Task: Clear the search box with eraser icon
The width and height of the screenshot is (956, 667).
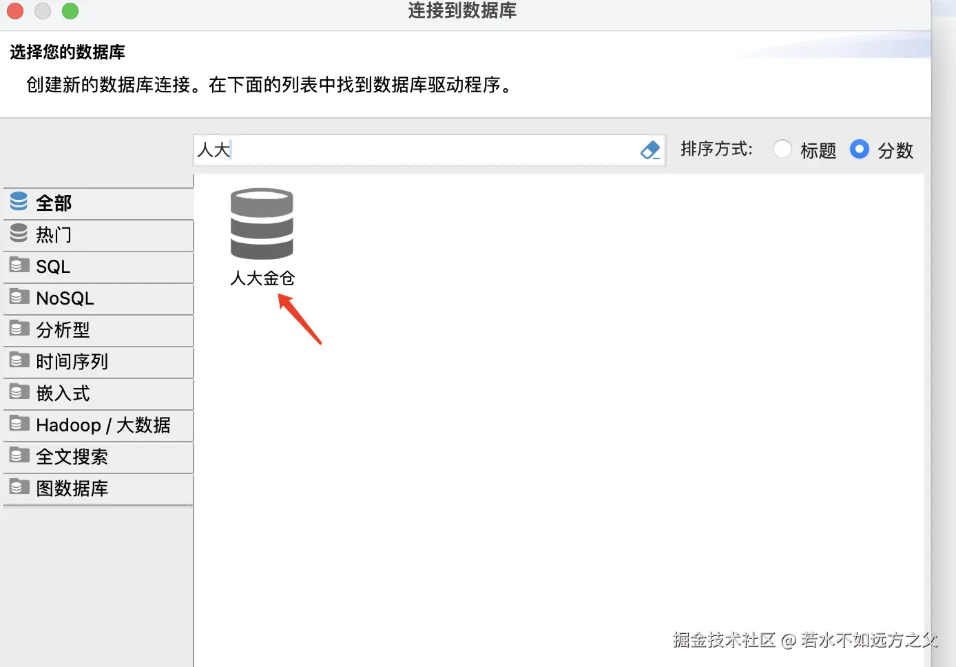Action: [650, 150]
